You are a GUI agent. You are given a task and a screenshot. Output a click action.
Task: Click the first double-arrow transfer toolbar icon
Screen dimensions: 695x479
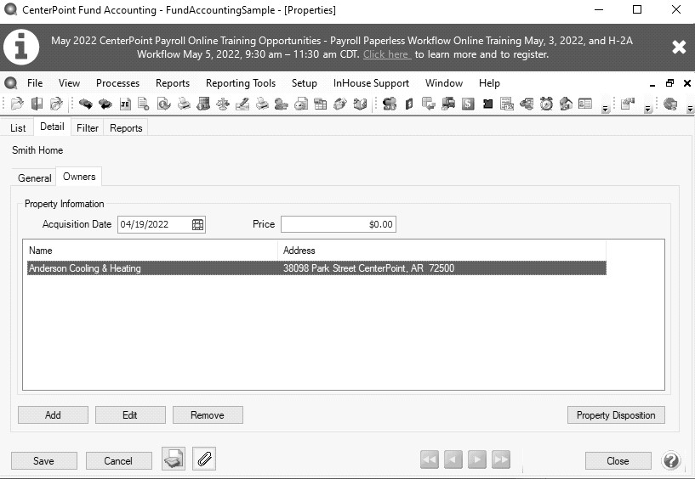tap(86, 104)
